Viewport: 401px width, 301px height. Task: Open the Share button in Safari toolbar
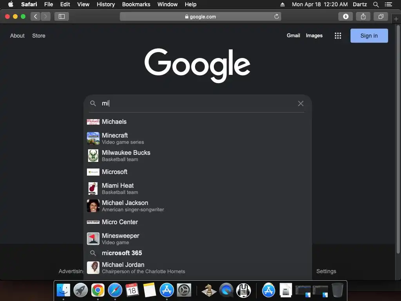(363, 16)
